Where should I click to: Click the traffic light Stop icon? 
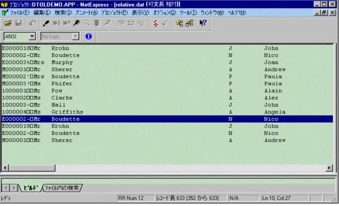point(97,23)
